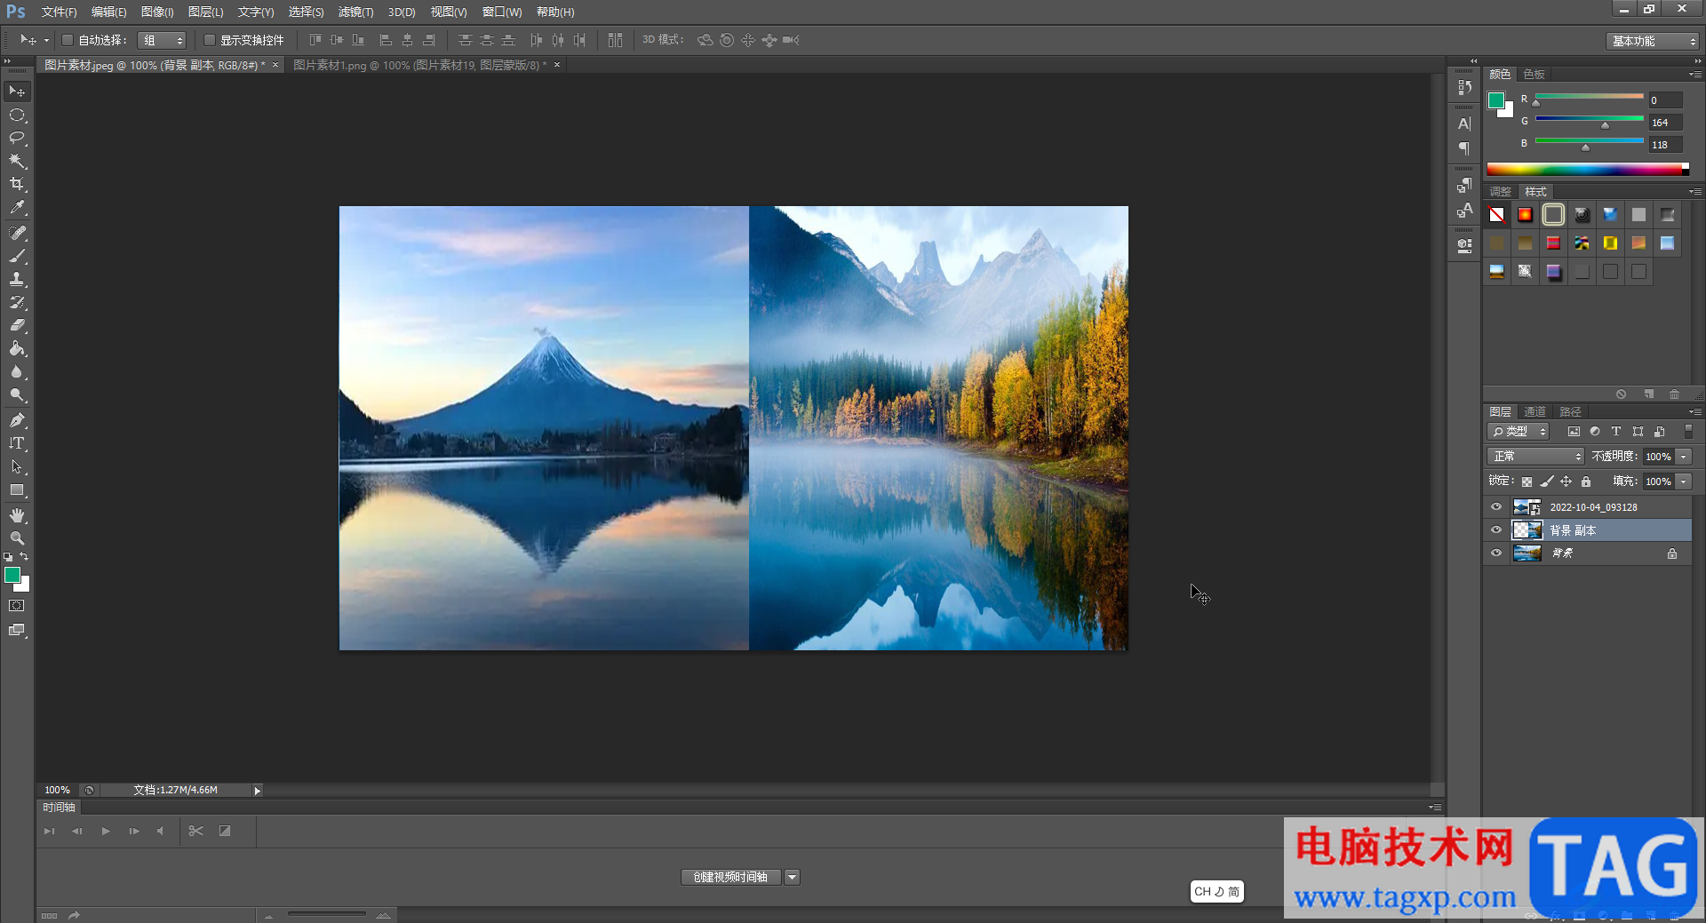Screen dimensions: 1706x923
Task: Select the Elliptical Marquee tool
Action: pos(17,115)
